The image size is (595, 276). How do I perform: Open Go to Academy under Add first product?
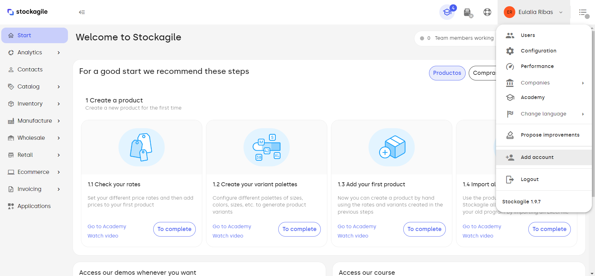pos(357,227)
